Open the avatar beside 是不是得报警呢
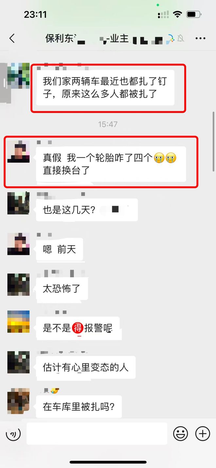216x468 pixels. pyautogui.click(x=18, y=322)
